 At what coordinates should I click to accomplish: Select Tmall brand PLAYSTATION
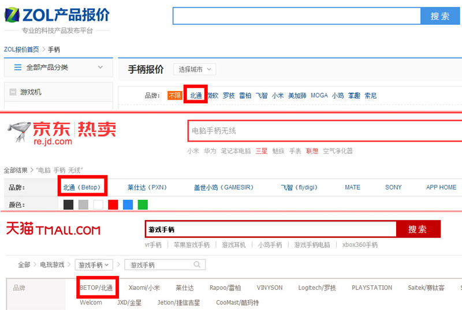click(x=372, y=288)
